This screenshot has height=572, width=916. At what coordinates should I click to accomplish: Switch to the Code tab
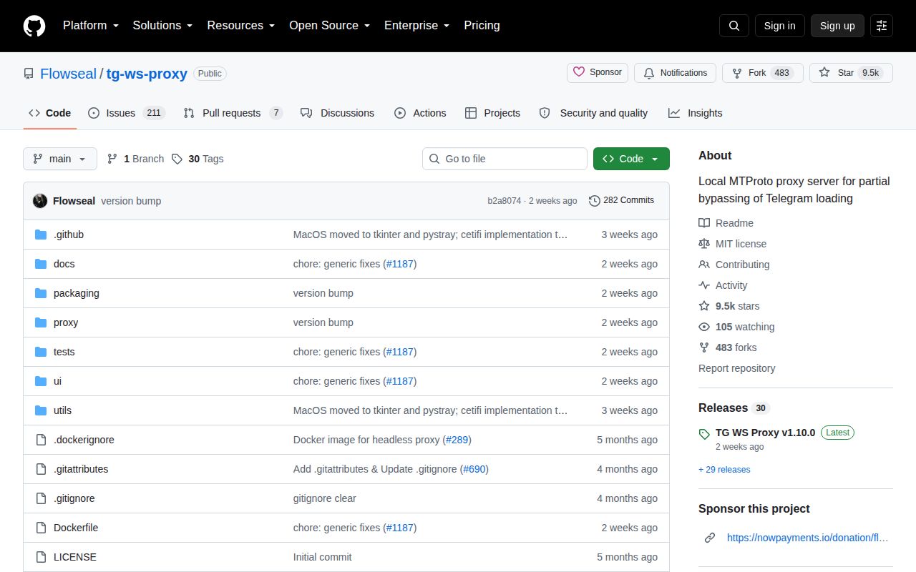[x=50, y=113]
